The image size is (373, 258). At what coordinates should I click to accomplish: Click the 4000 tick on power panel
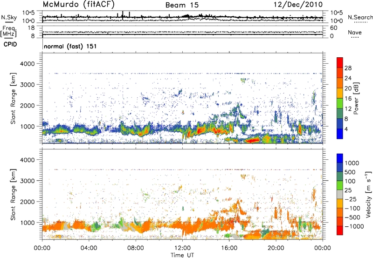click(x=27, y=64)
